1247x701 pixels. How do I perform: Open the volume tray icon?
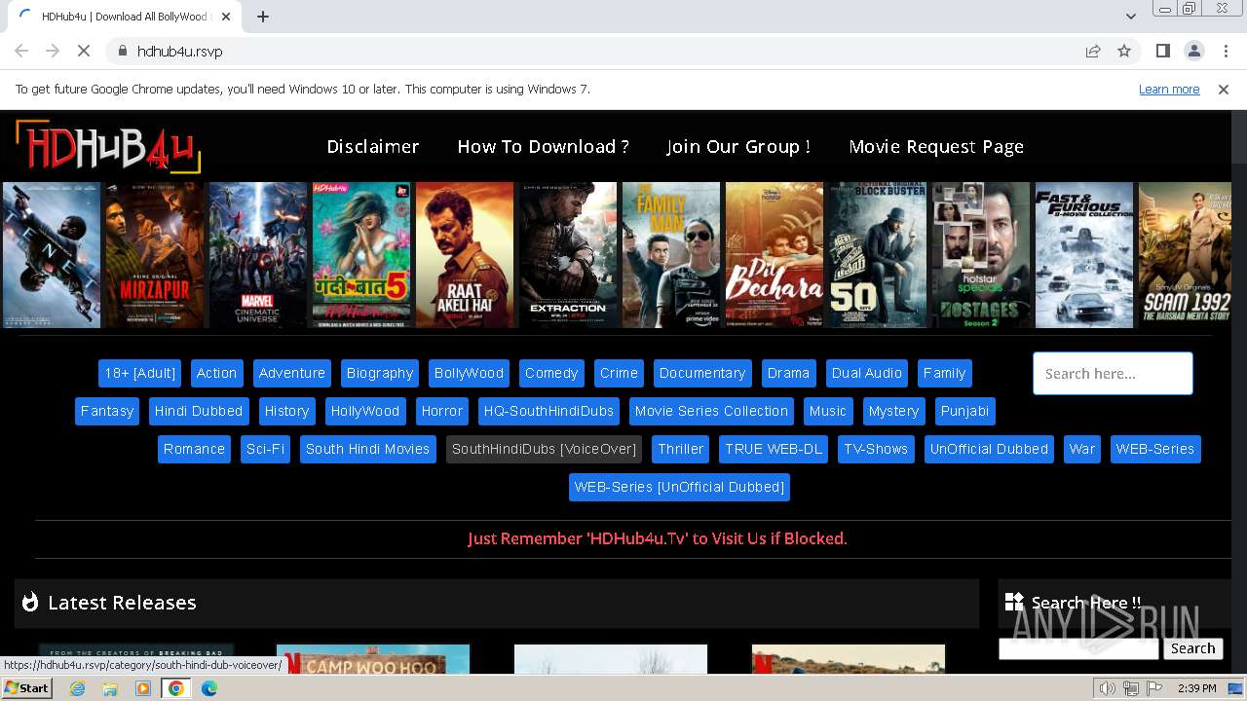(x=1107, y=688)
